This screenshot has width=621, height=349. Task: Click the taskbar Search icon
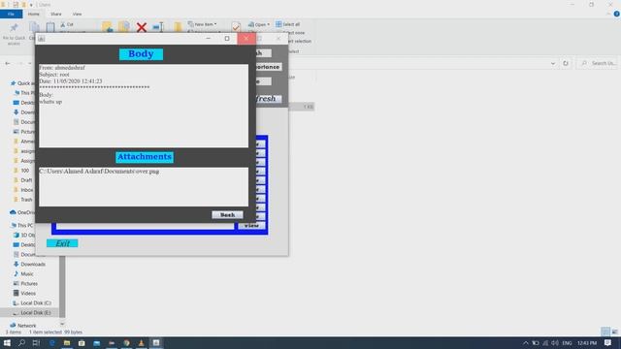[21, 343]
